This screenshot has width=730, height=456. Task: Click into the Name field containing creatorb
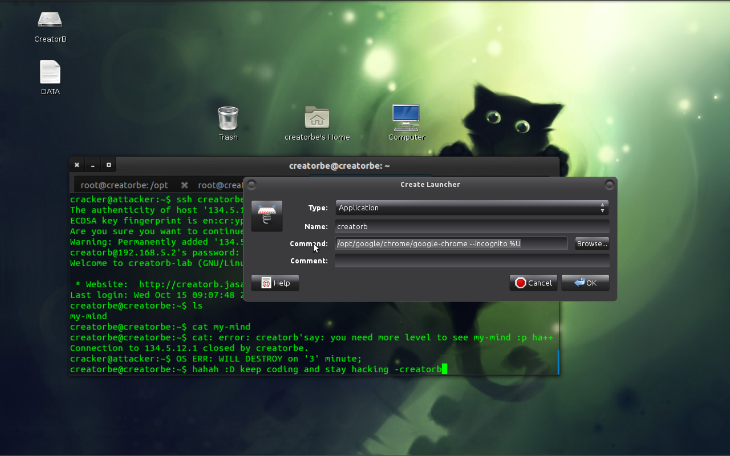click(x=472, y=226)
